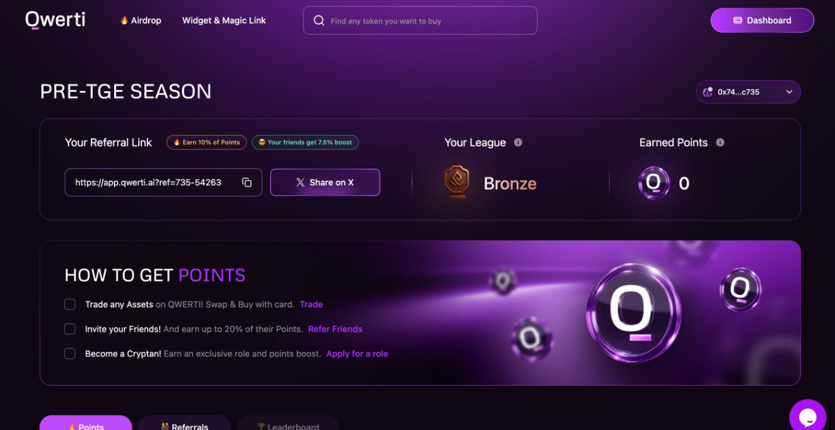Expand the wallet address dropdown chevron
This screenshot has width=835, height=430.
coord(789,92)
